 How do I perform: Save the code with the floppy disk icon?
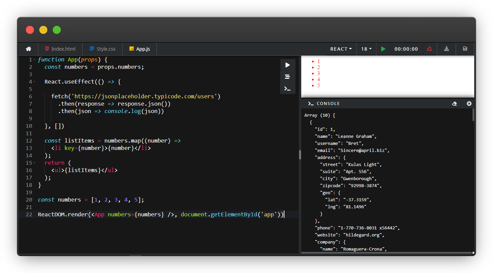click(x=465, y=49)
